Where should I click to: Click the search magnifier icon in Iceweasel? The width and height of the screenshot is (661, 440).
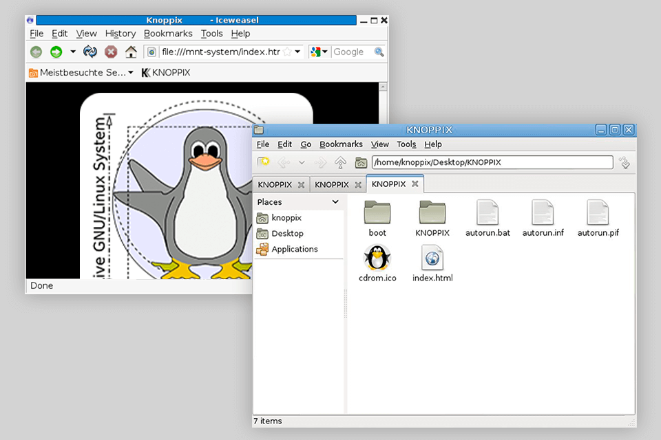coord(379,52)
